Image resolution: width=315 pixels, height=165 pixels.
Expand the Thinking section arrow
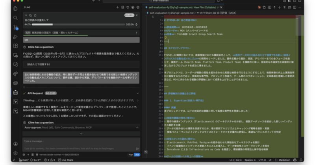coord(137,100)
